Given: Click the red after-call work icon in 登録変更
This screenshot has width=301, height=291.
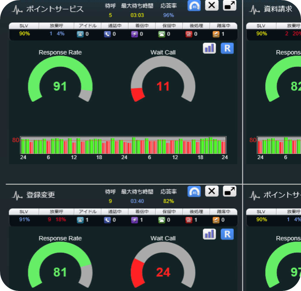Looking at the screenshot, I should pos(189,220).
